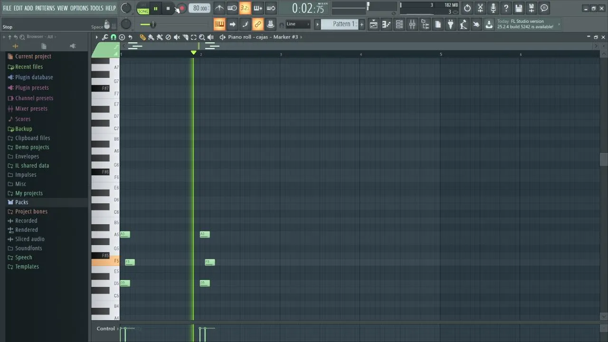The width and height of the screenshot is (608, 342).
Task: Click the Save project floppy icon
Action: pos(519,8)
